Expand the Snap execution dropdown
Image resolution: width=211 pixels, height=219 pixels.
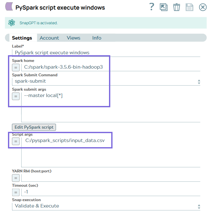tap(107, 206)
